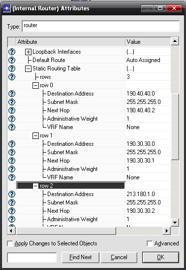Click help icon for row 1 Destination Address
This screenshot has width=186, height=270.
coord(12,144)
